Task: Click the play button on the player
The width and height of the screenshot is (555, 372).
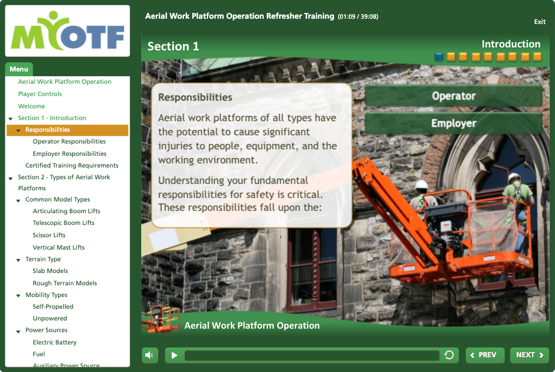Action: [174, 355]
